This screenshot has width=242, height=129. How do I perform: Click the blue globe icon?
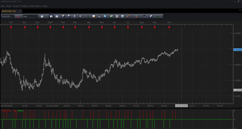click(105, 16)
